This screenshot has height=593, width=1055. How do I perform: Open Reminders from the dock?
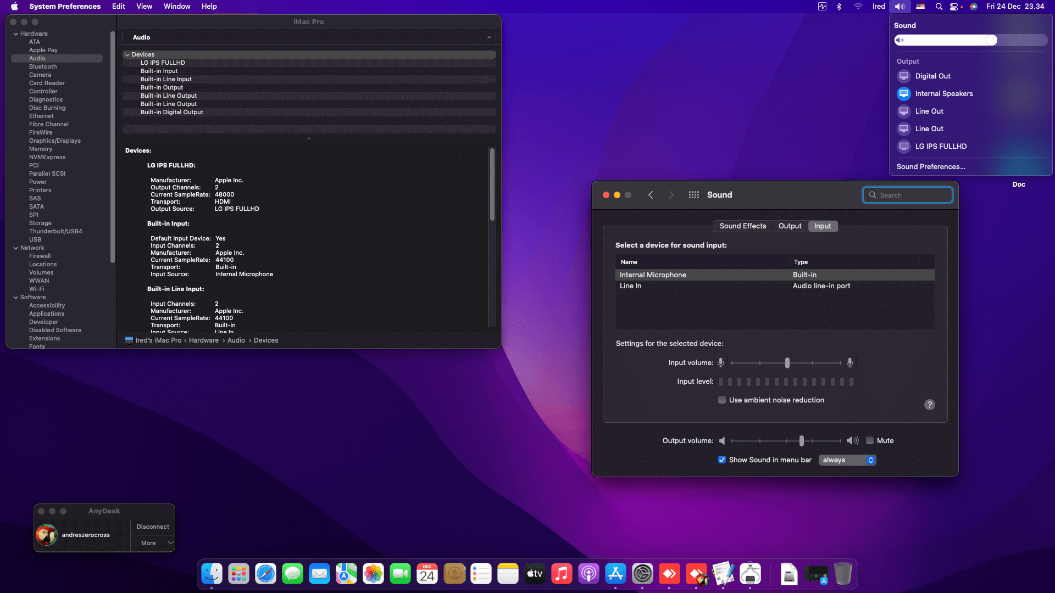click(x=481, y=574)
